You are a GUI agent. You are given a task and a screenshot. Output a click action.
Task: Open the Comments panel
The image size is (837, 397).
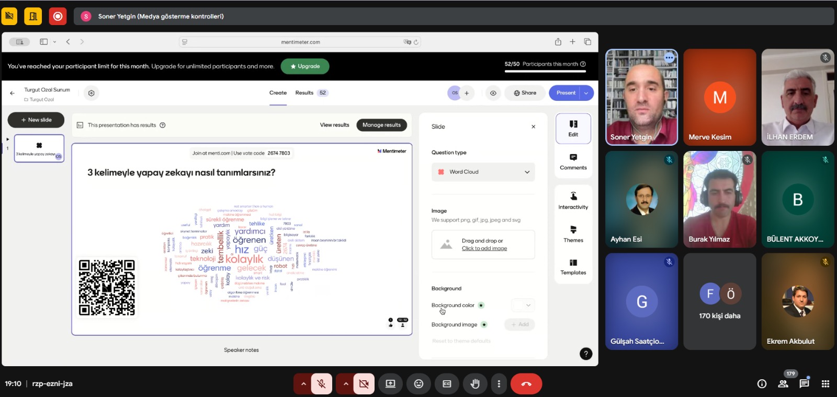tap(573, 161)
